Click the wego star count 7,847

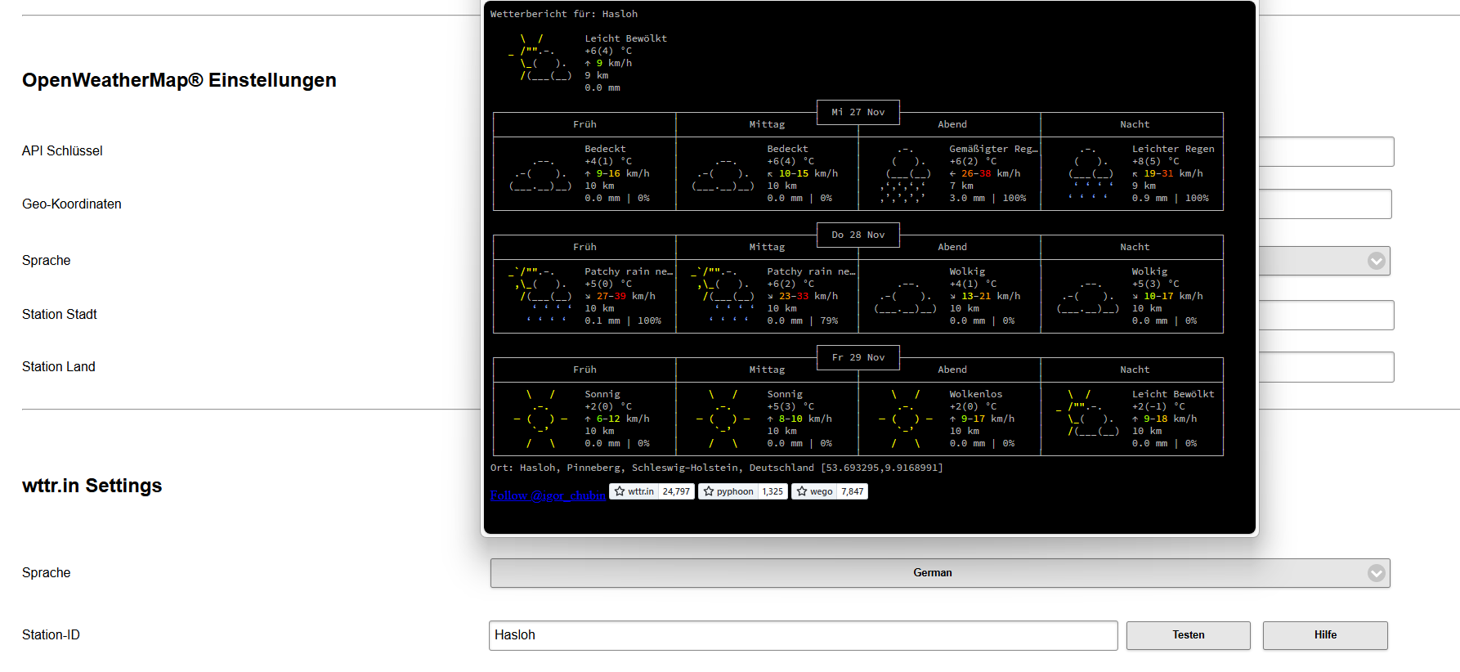[x=852, y=491]
